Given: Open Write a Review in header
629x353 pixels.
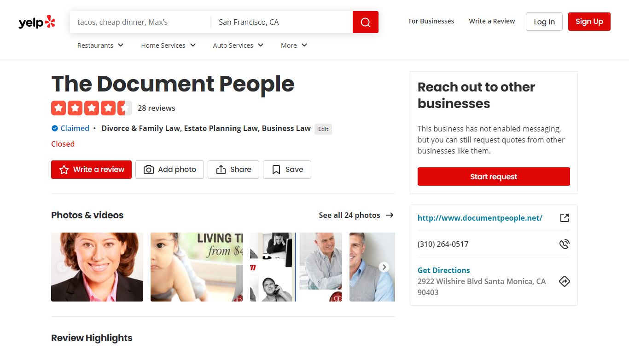Looking at the screenshot, I should (492, 21).
